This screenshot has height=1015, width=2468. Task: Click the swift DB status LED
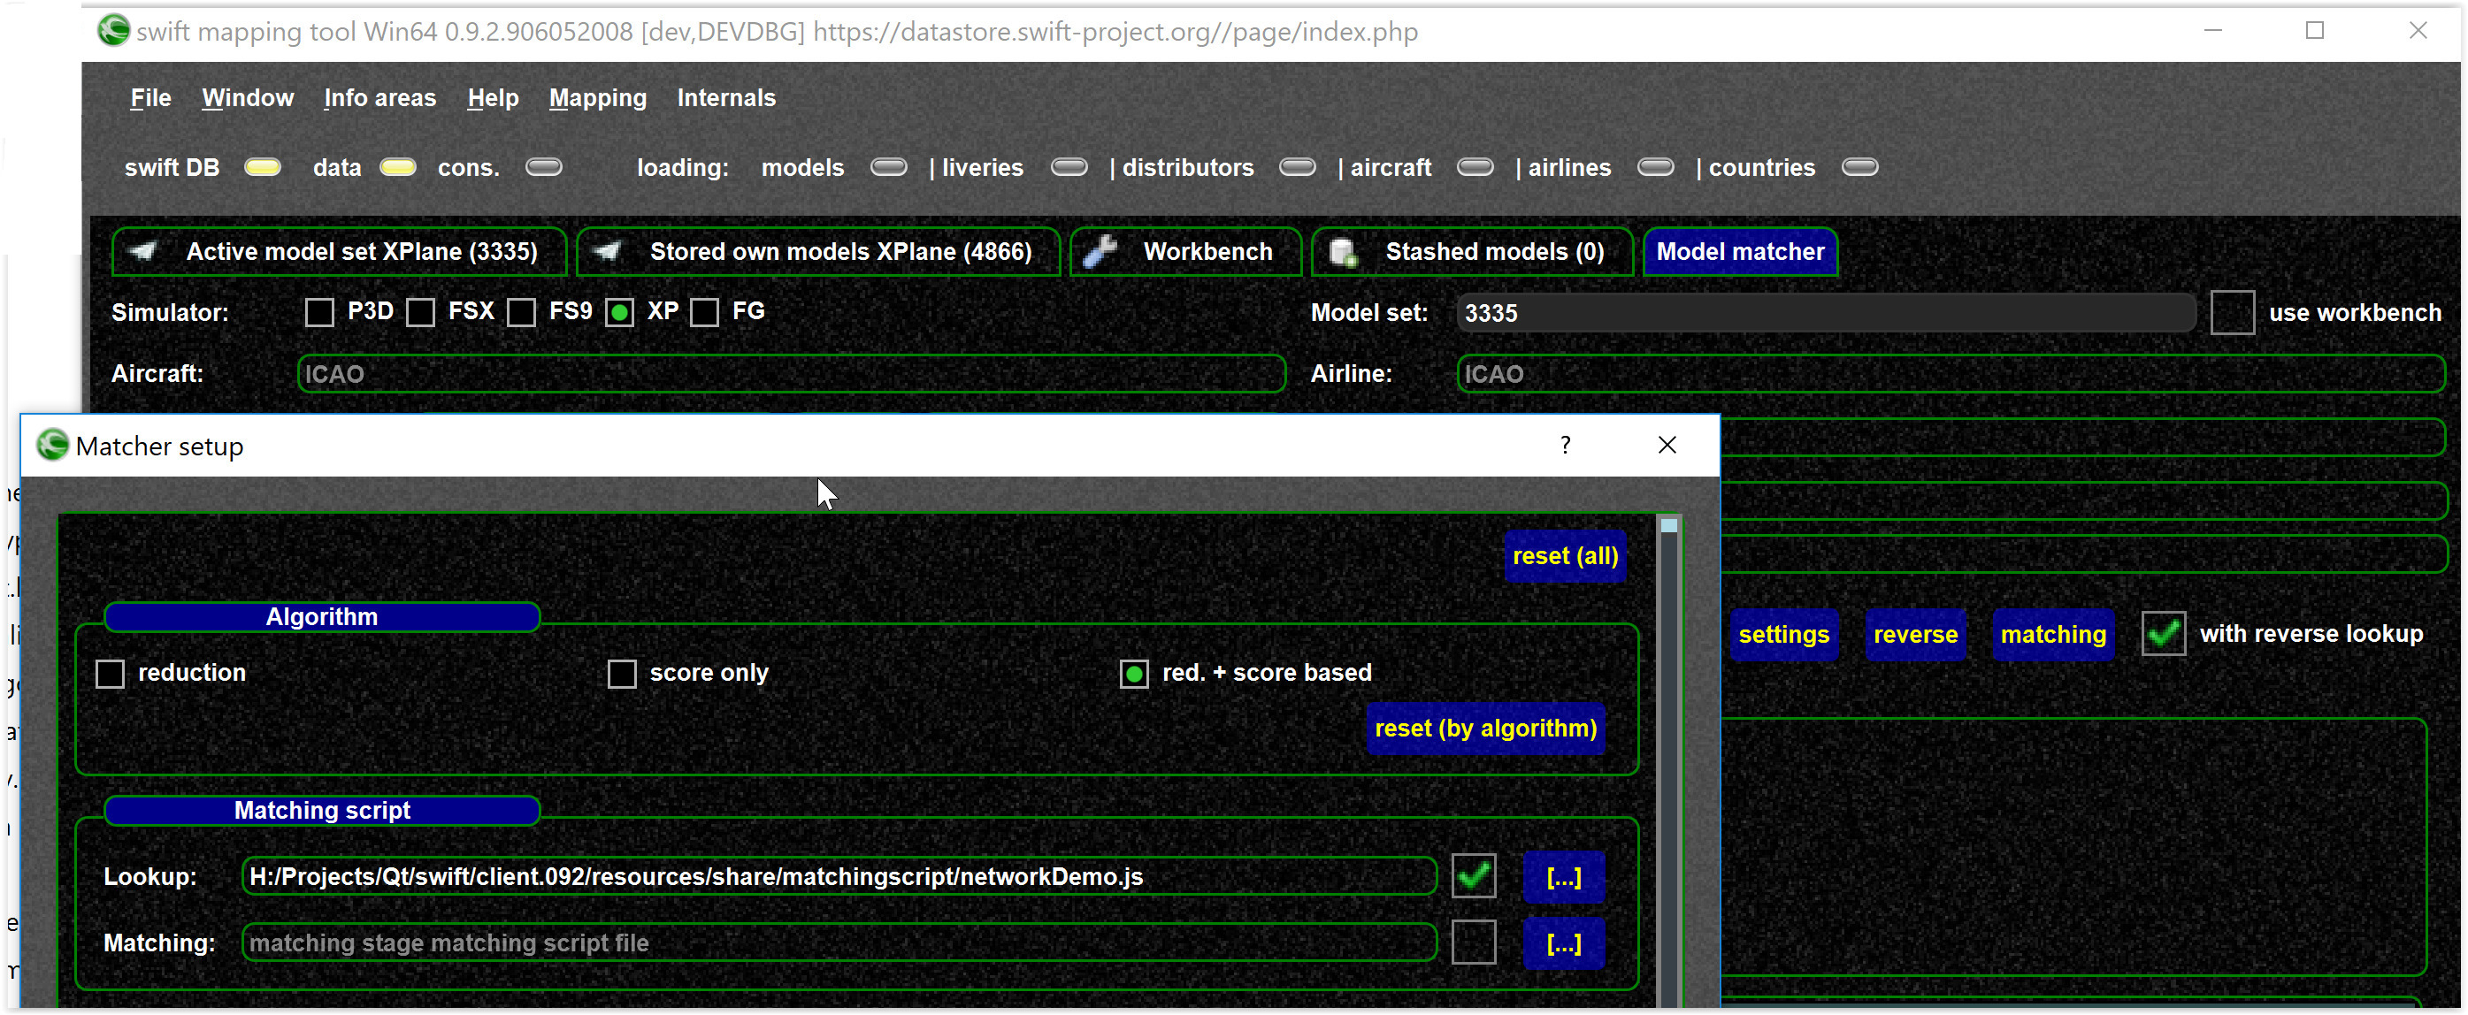pyautogui.click(x=263, y=168)
